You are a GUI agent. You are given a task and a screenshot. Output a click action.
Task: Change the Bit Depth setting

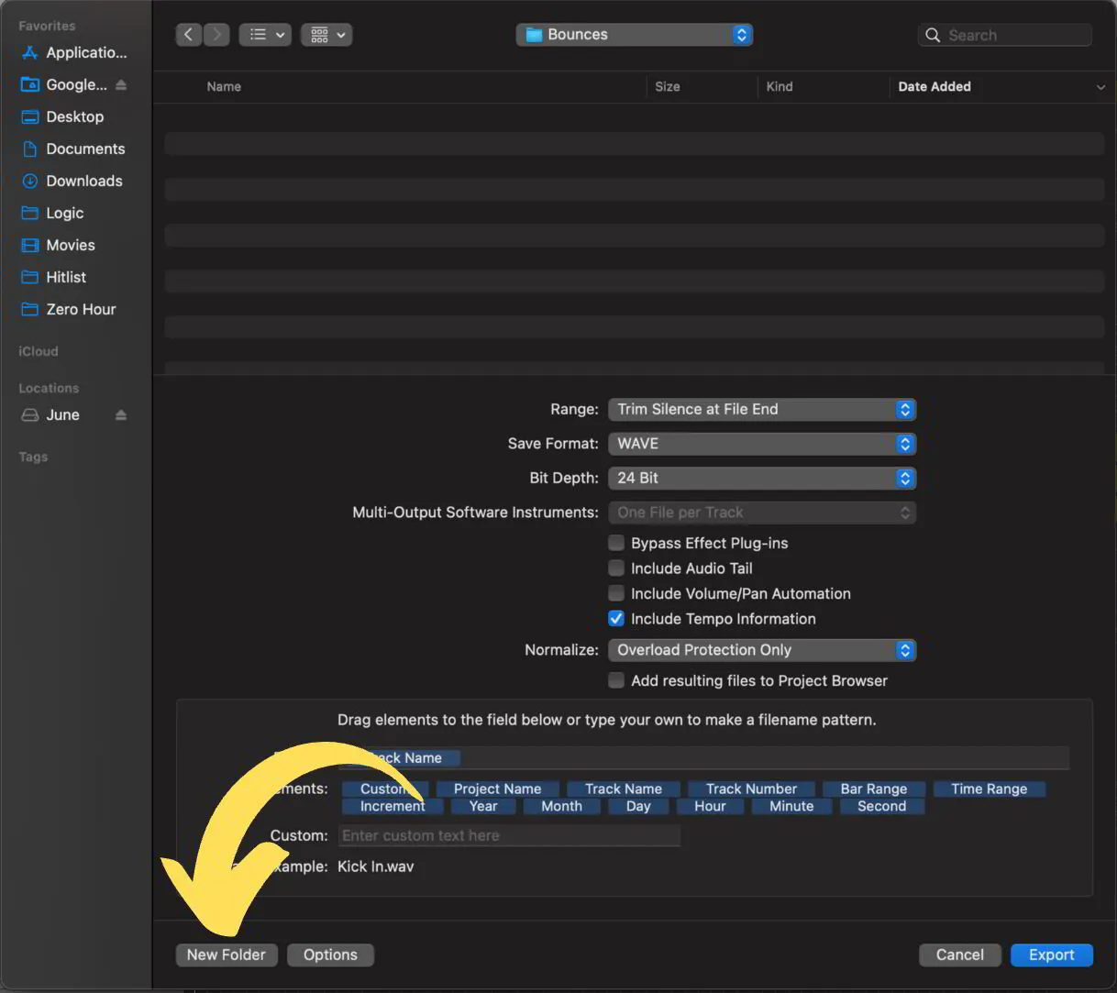click(762, 478)
